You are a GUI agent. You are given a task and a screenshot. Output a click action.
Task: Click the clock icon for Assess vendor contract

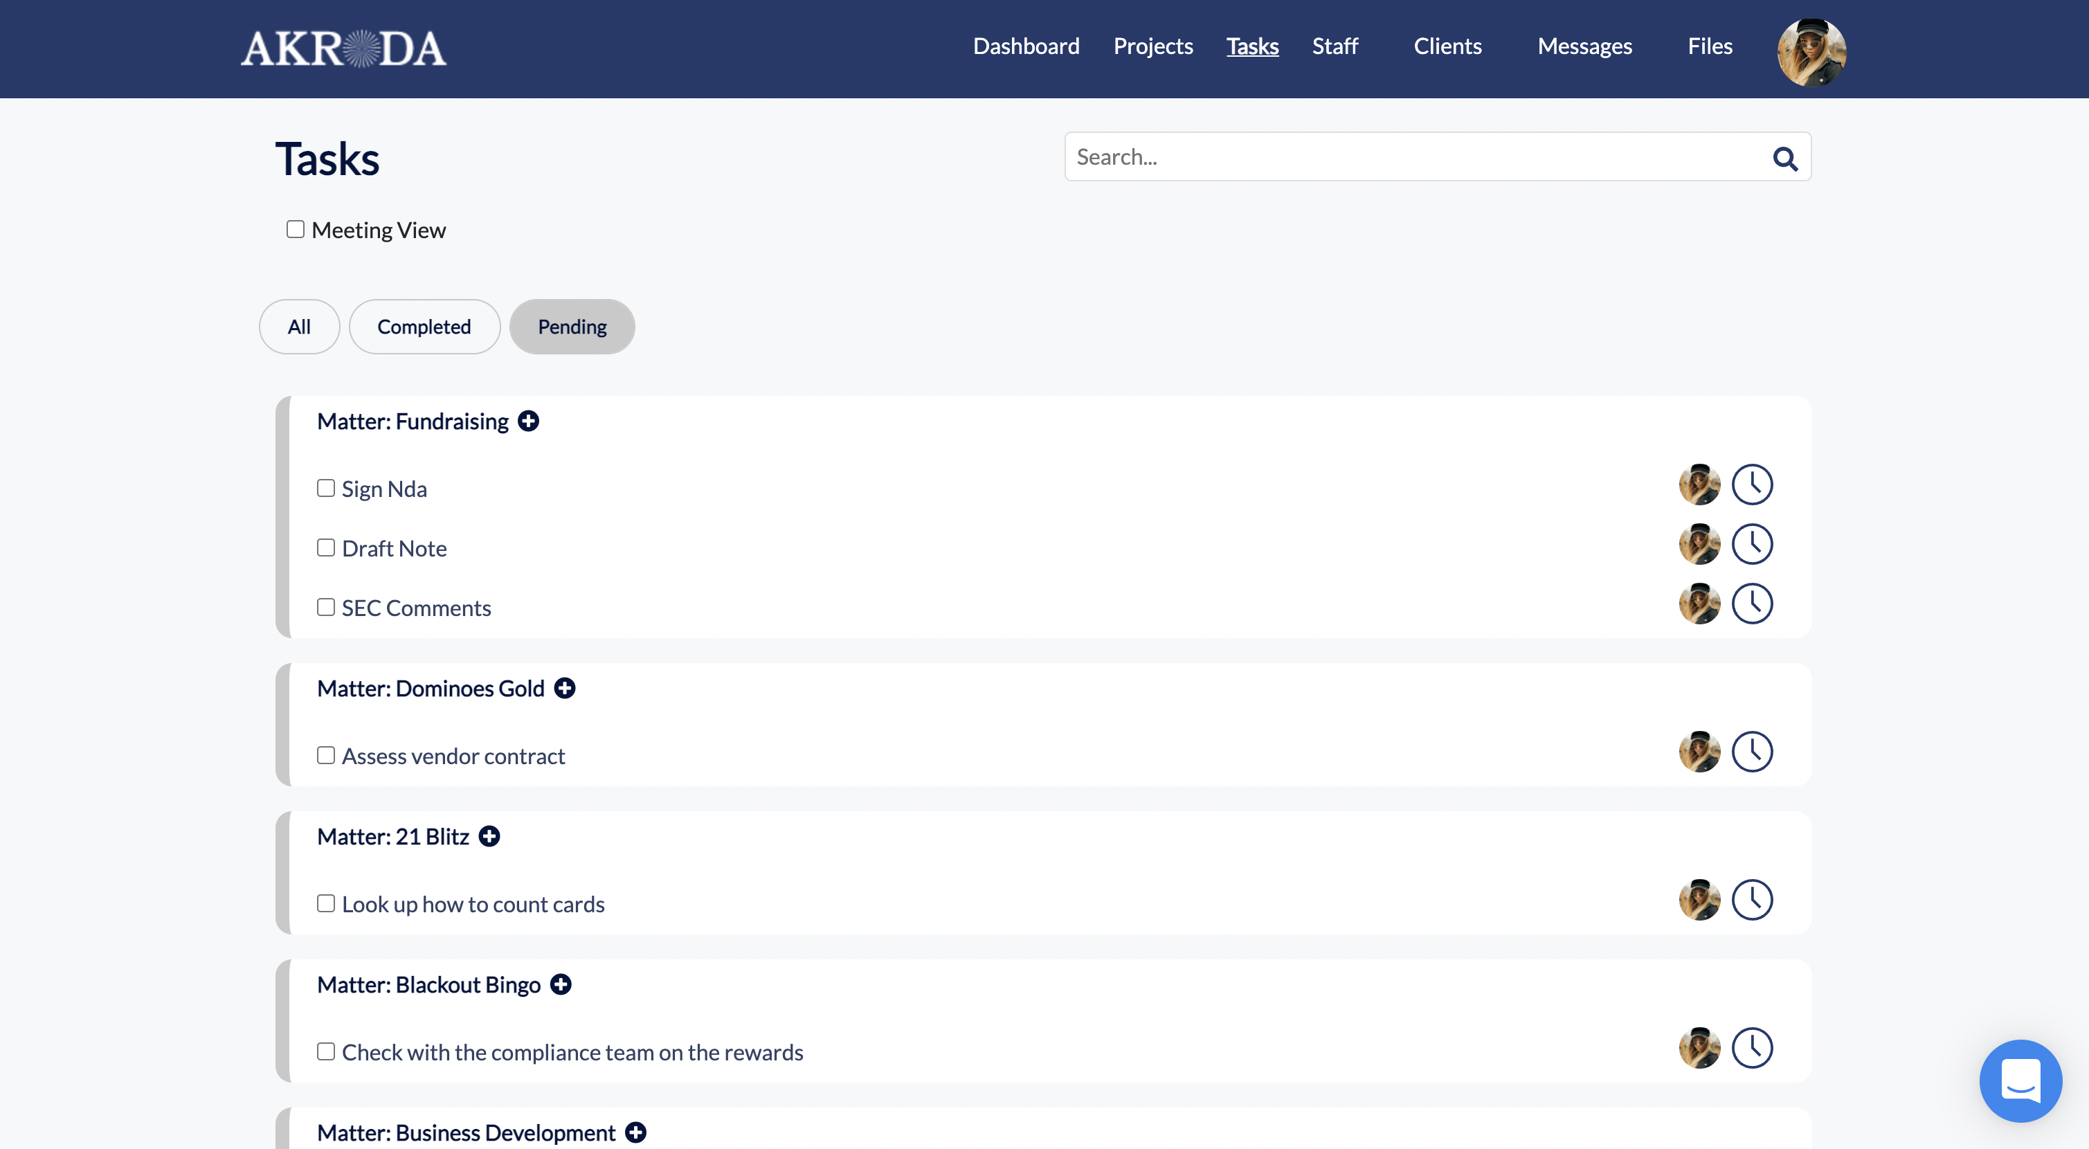pos(1752,752)
